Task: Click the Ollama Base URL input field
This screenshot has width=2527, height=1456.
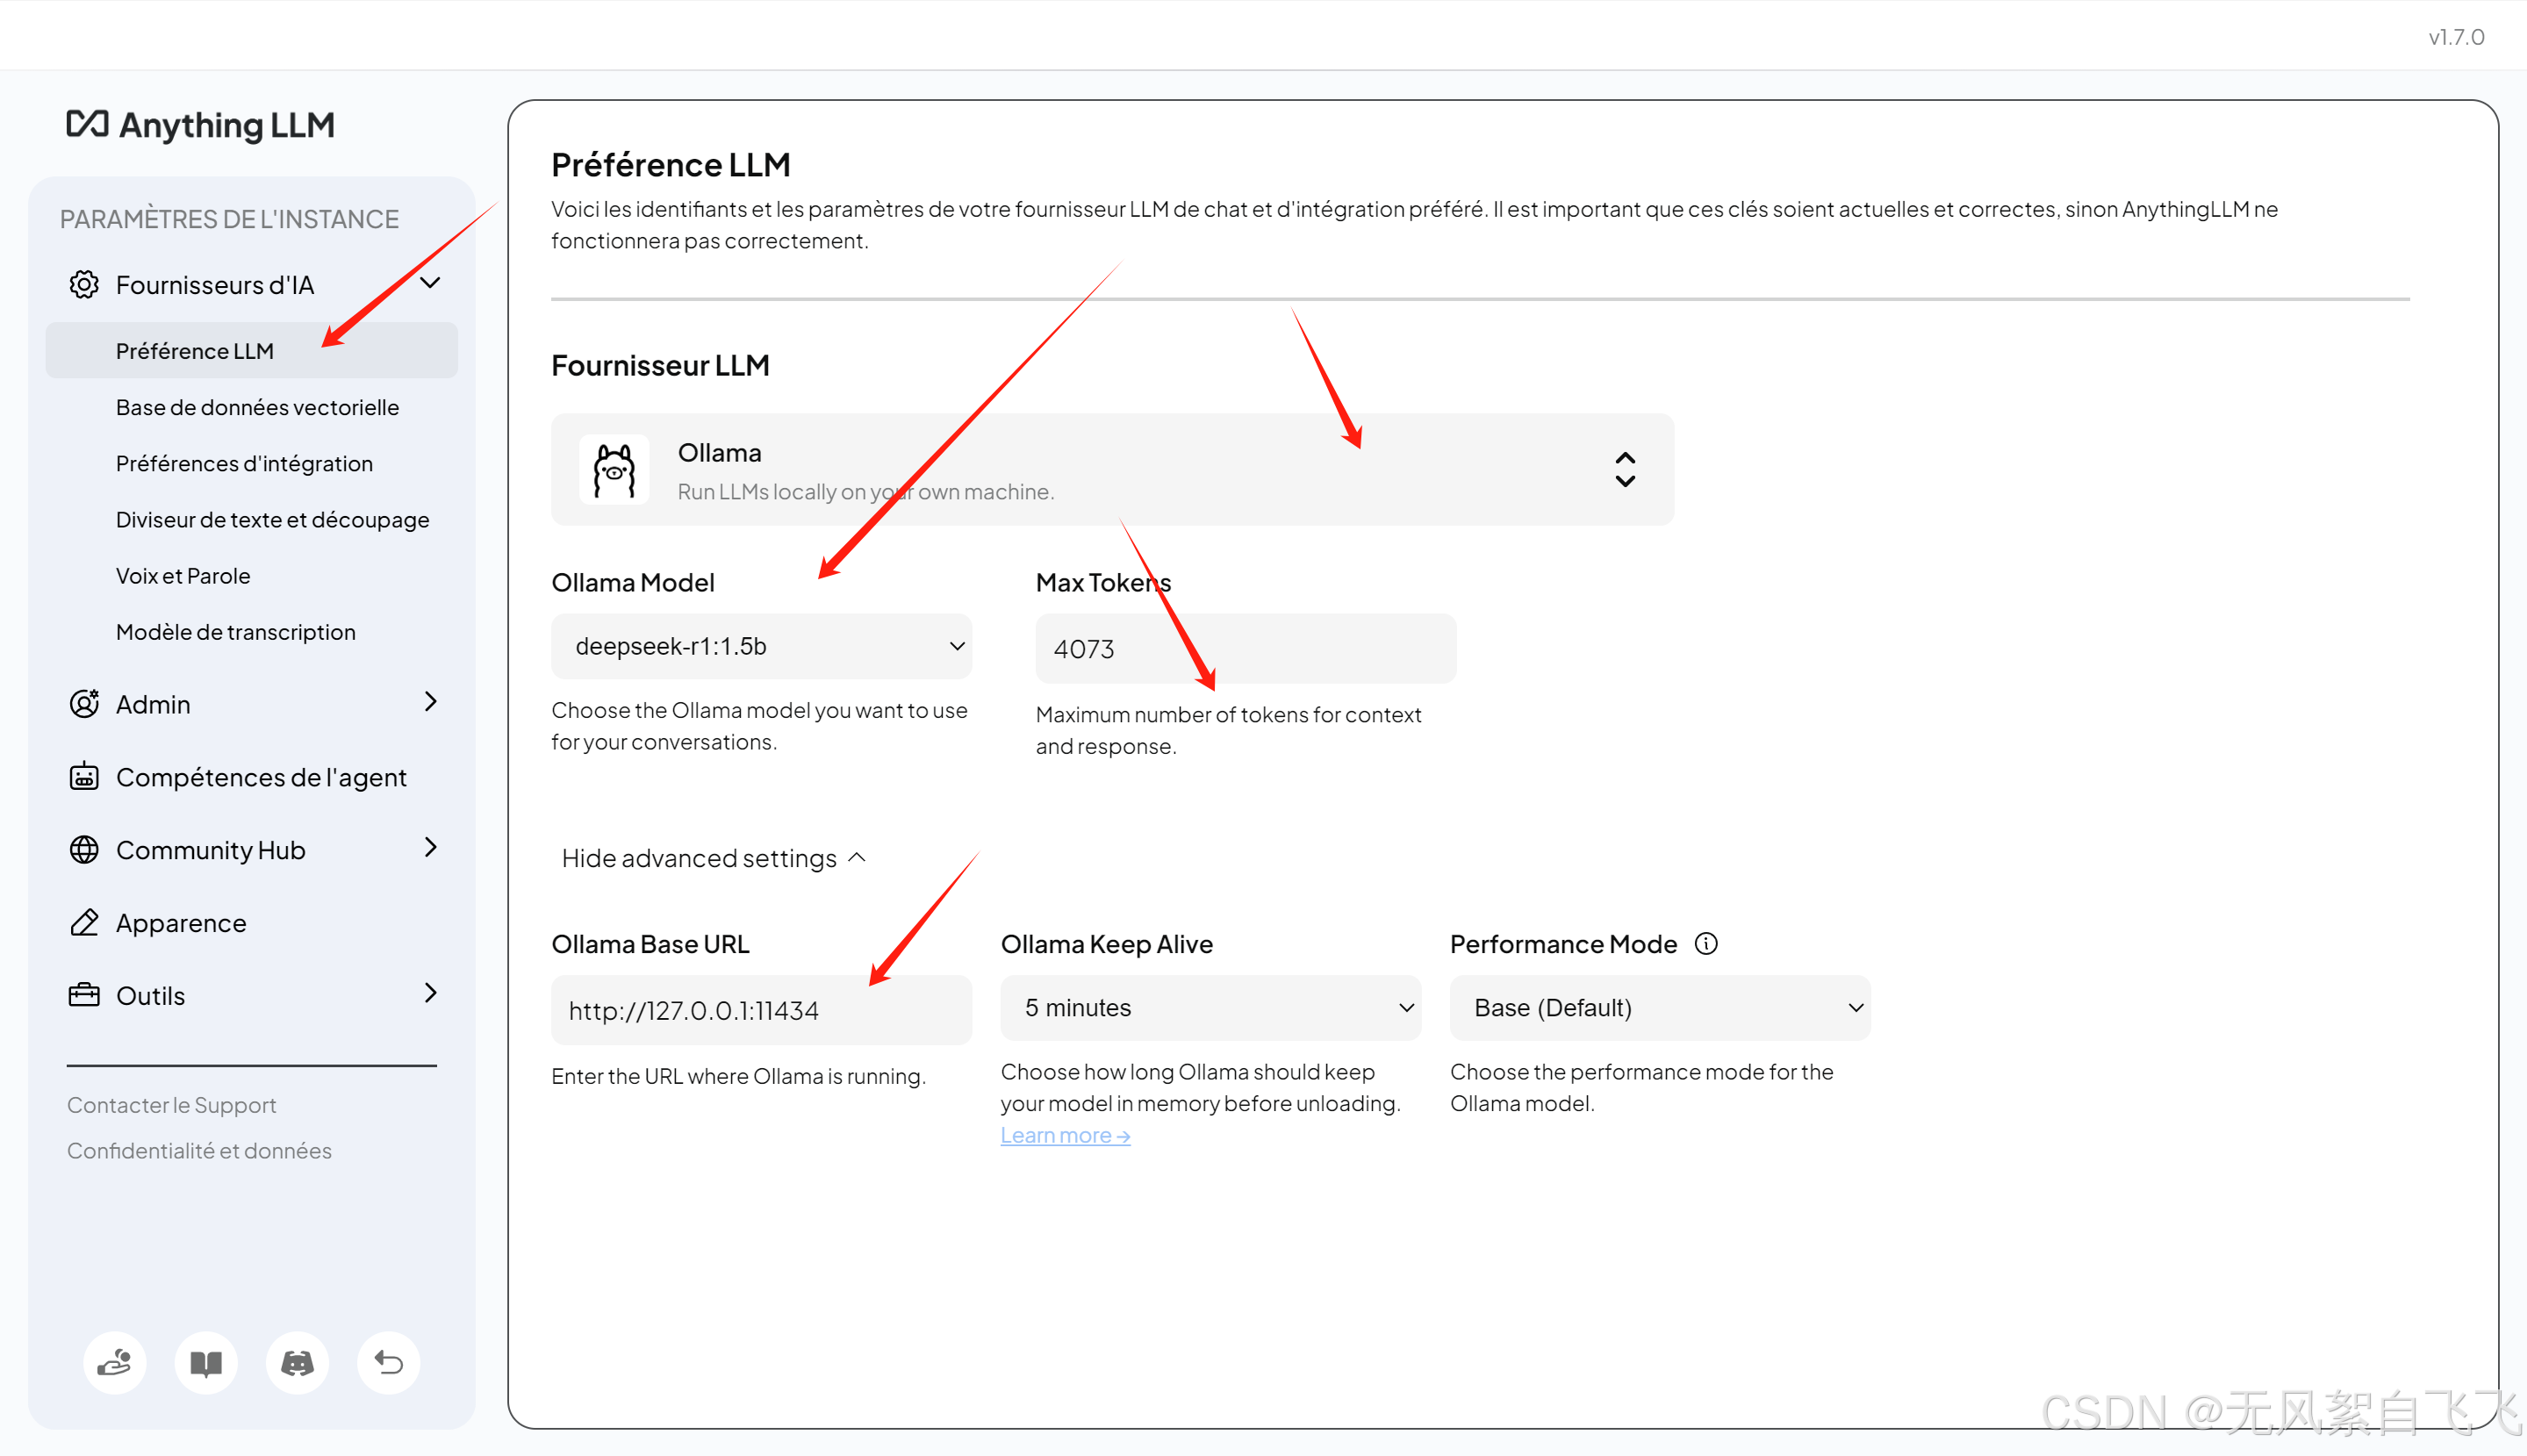Action: click(x=761, y=1010)
